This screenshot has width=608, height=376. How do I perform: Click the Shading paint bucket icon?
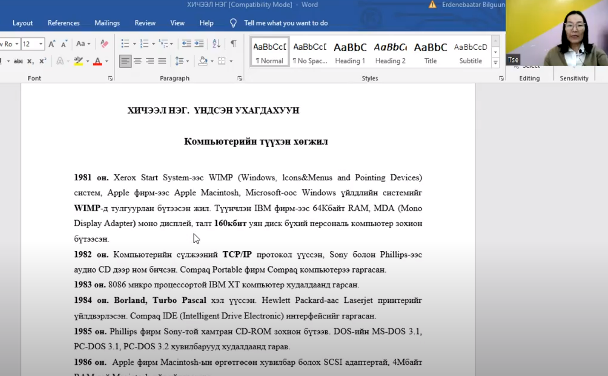click(203, 61)
